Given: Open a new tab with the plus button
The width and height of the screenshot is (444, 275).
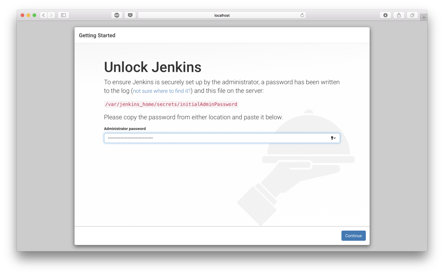Looking at the screenshot, I should [x=424, y=17].
